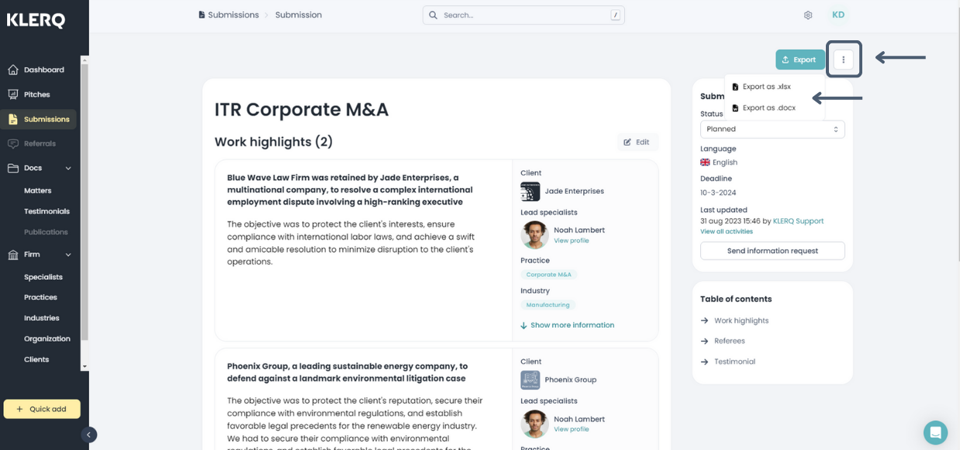Screen dimensions: 960x450
Task: View profile of Noah Lambert, Phoenix Group card
Action: tap(572, 429)
